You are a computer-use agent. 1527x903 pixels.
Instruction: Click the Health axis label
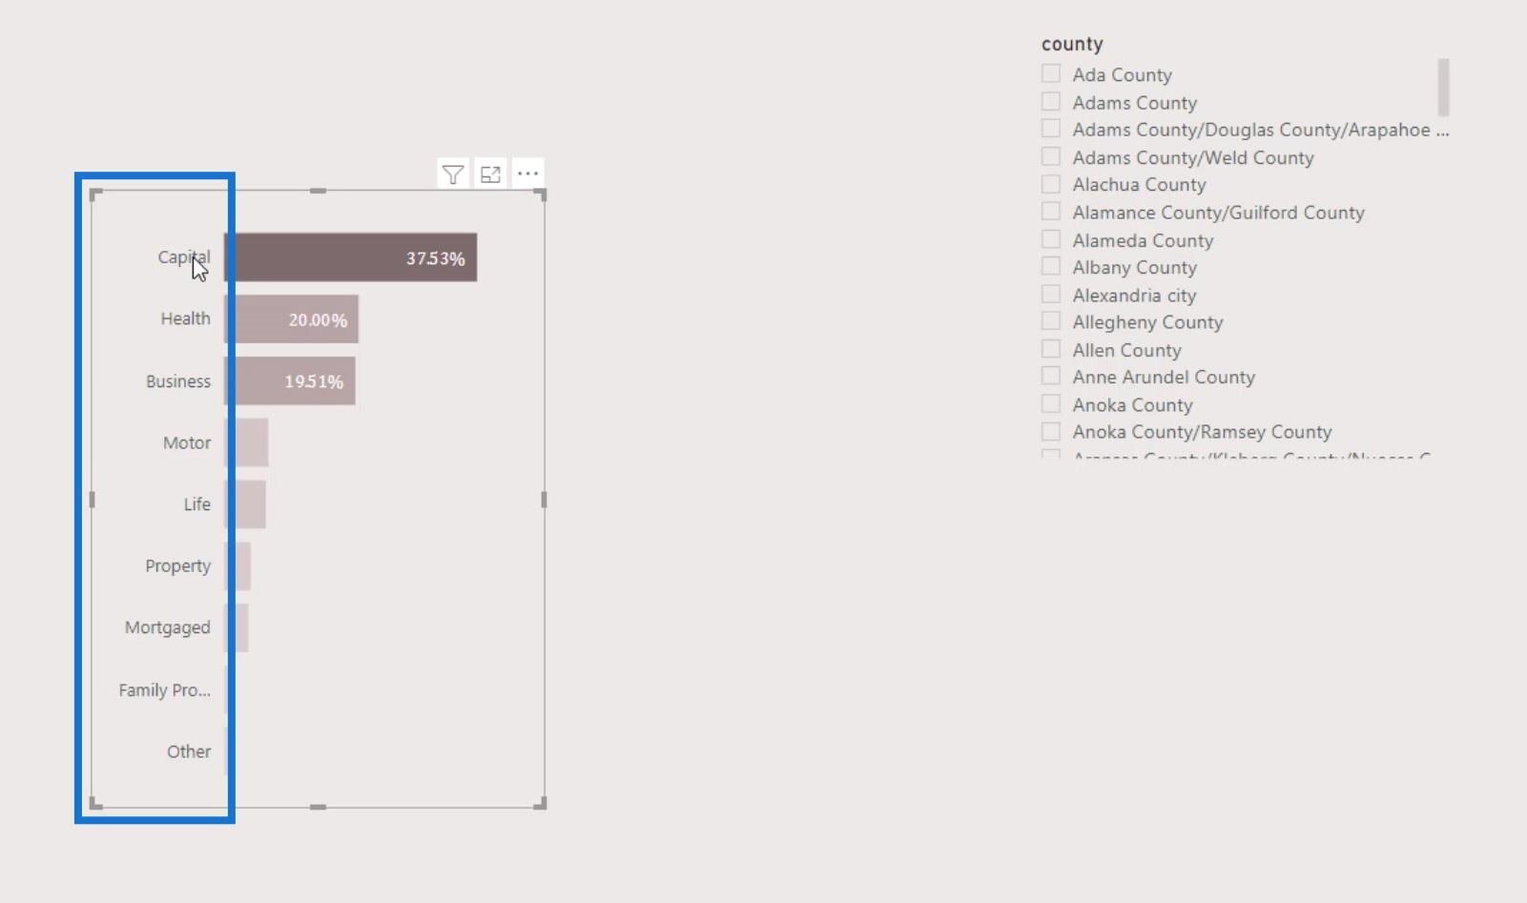185,318
